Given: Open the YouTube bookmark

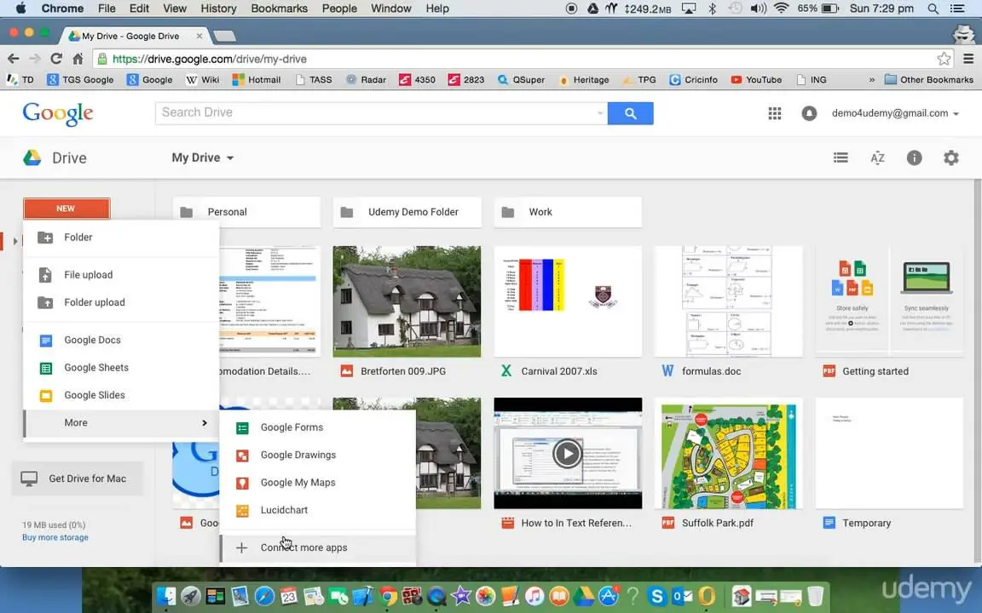Looking at the screenshot, I should (757, 80).
